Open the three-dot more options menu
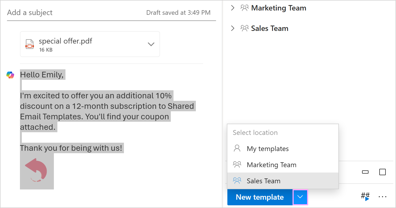The width and height of the screenshot is (396, 208). pyautogui.click(x=382, y=197)
